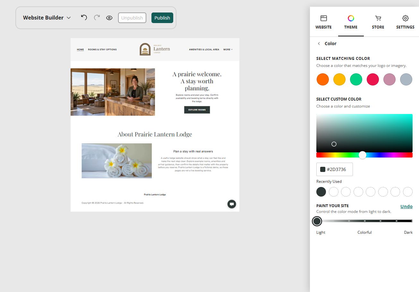Select the gray-blue matching color

(406, 79)
